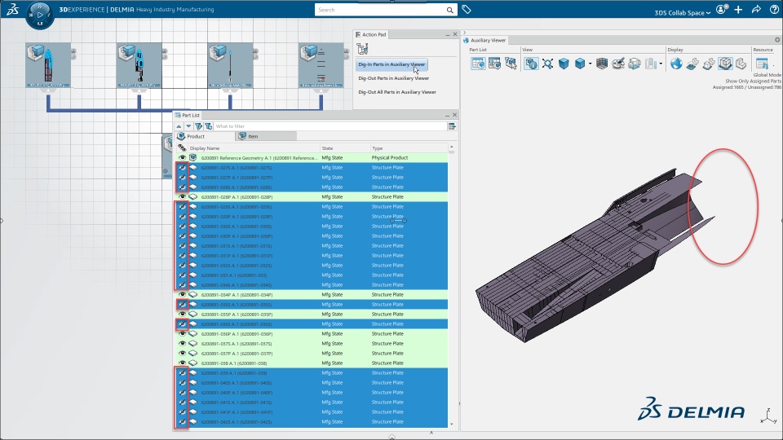
Task: Click the second filter icon in Part List
Action: (208, 126)
